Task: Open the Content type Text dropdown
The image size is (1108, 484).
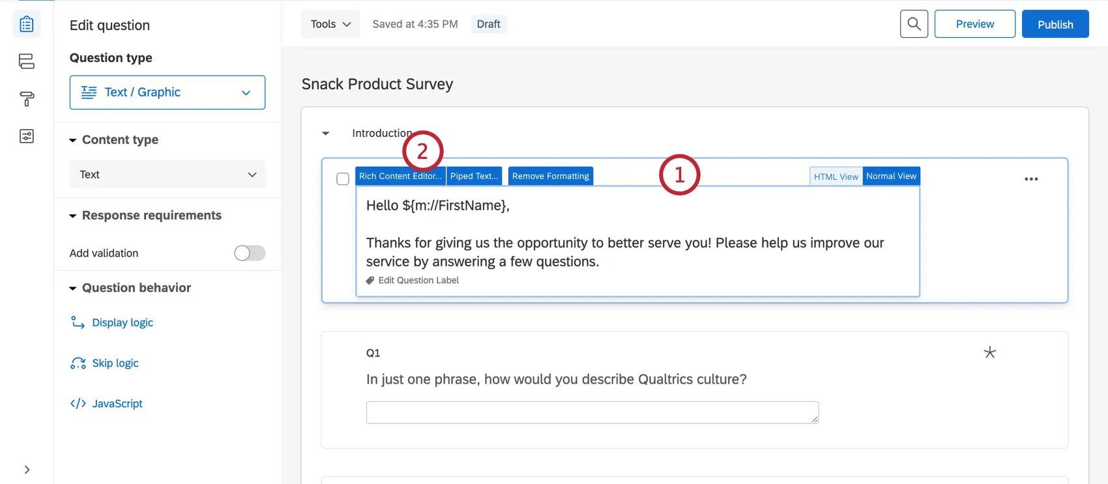Action: [x=168, y=175]
